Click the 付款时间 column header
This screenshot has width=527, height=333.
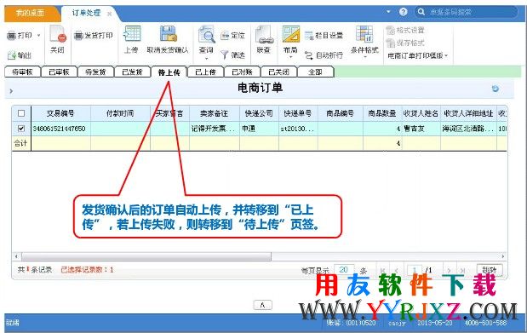coord(120,113)
